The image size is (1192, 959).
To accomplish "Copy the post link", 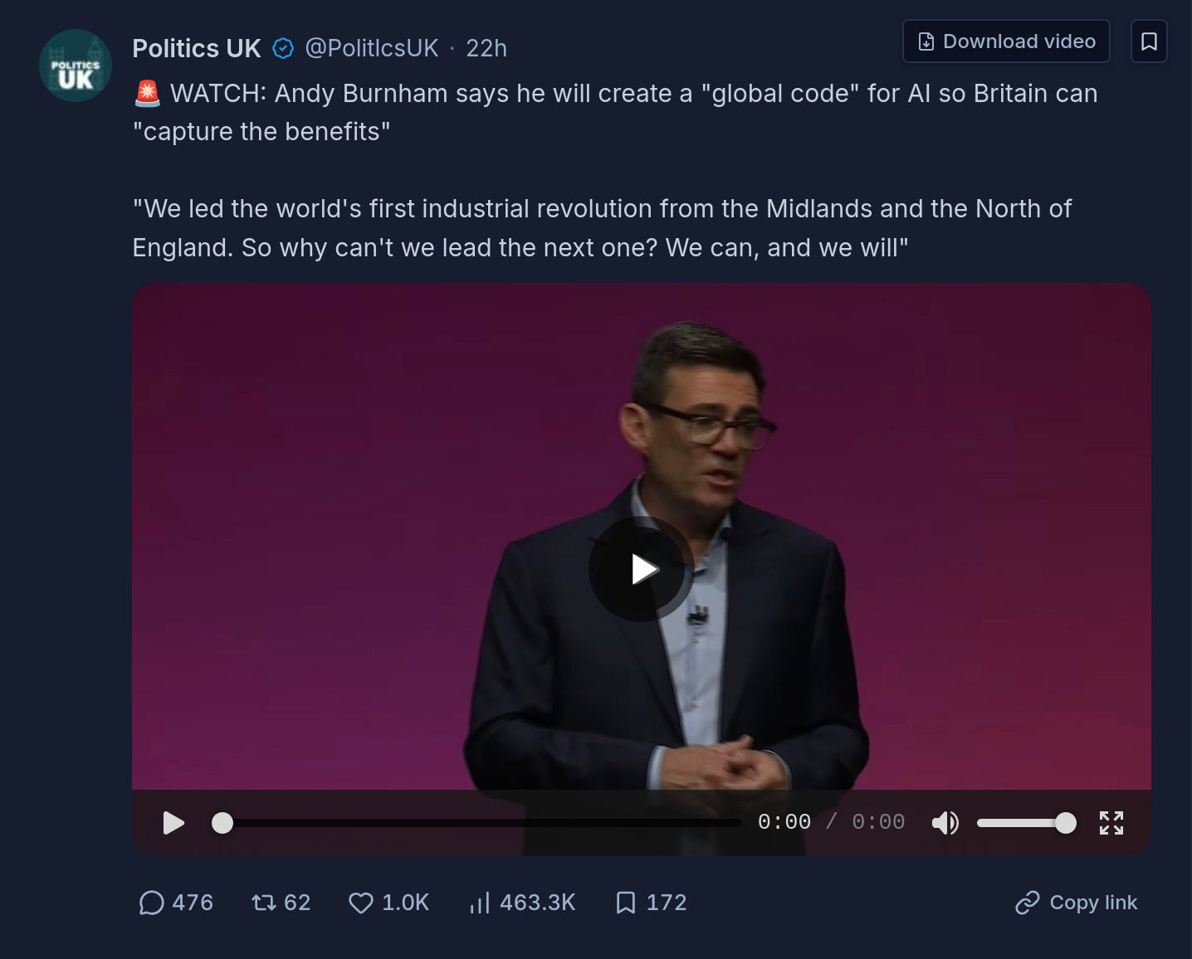I will tap(1076, 903).
